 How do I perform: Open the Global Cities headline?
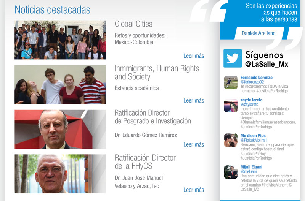tap(133, 24)
